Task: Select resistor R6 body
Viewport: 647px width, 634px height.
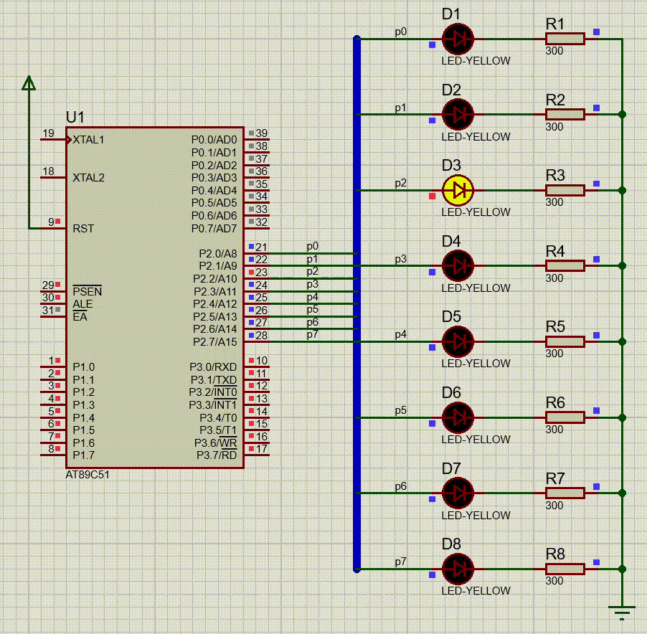Action: coord(565,417)
